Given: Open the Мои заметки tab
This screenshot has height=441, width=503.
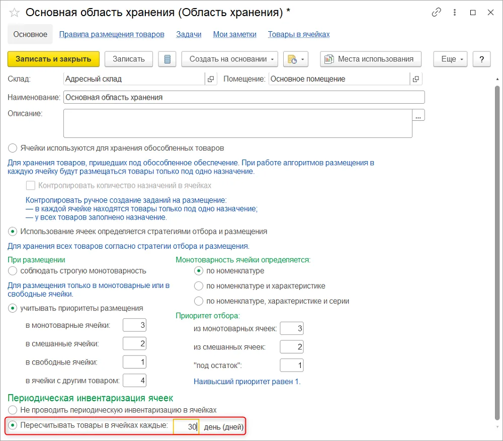Looking at the screenshot, I should (x=235, y=34).
